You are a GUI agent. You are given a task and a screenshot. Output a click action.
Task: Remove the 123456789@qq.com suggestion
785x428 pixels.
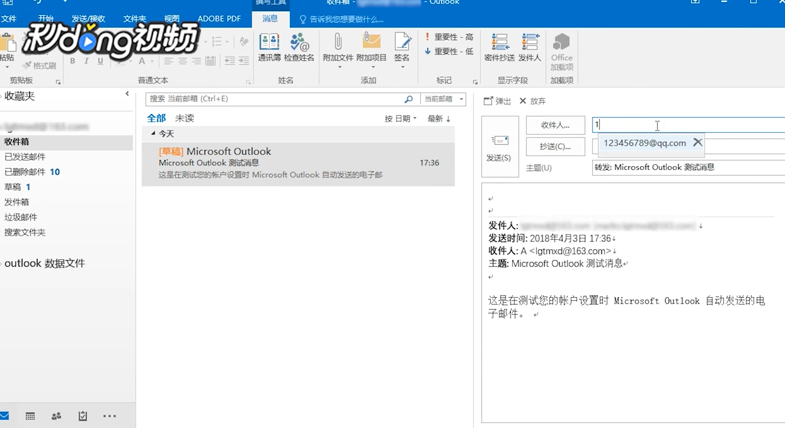click(697, 143)
